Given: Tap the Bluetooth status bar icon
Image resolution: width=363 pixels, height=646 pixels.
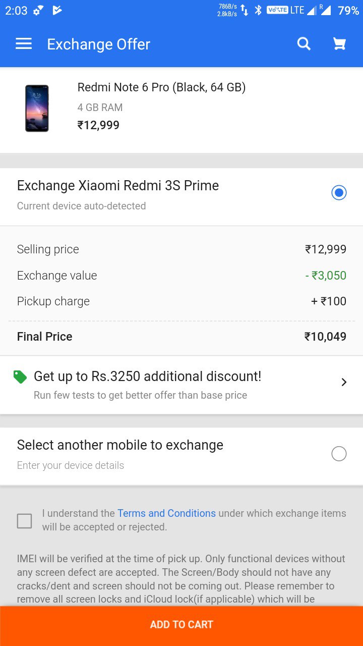Looking at the screenshot, I should click(x=258, y=10).
